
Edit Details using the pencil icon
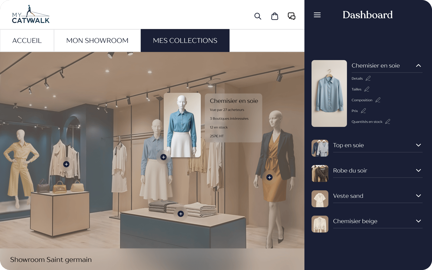368,78
